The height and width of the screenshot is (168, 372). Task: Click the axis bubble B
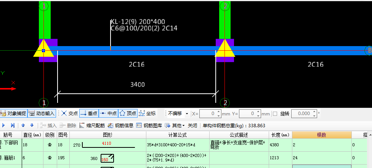tap(369, 51)
